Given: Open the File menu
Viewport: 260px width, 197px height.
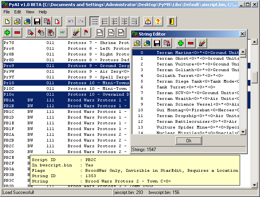Looking at the screenshot, I should pyautogui.click(x=7, y=12).
